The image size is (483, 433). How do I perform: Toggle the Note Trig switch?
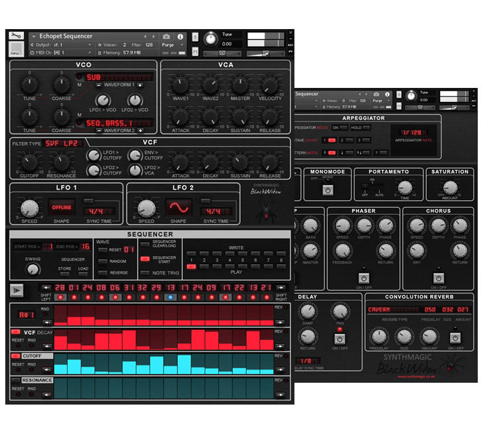(x=145, y=272)
